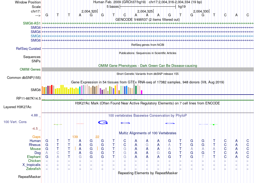Select the light-blue SMG6 transcript label
This screenshot has height=183, width=254.
(36, 36)
